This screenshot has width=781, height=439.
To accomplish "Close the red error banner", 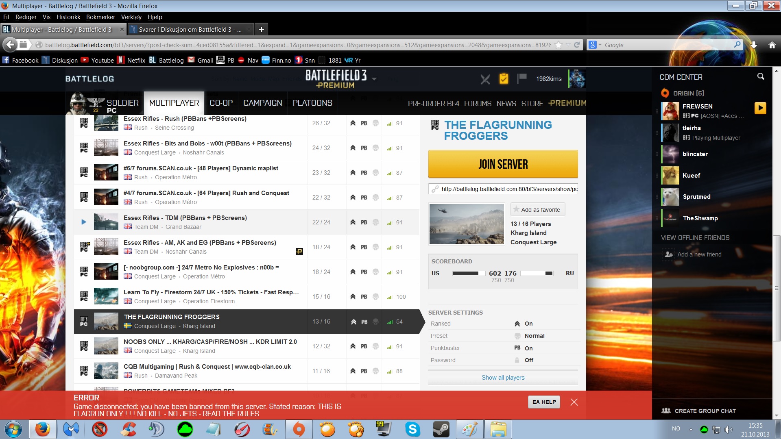I will [x=574, y=402].
